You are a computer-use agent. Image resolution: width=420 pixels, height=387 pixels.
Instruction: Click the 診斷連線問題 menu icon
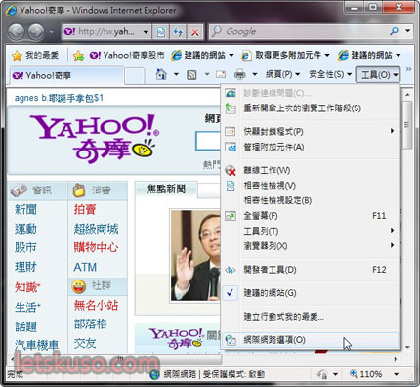click(231, 93)
